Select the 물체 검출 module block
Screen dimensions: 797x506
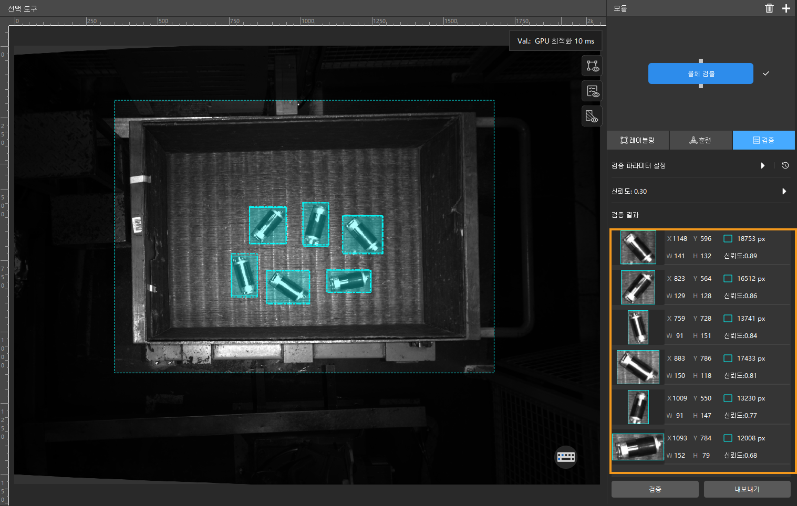click(700, 73)
